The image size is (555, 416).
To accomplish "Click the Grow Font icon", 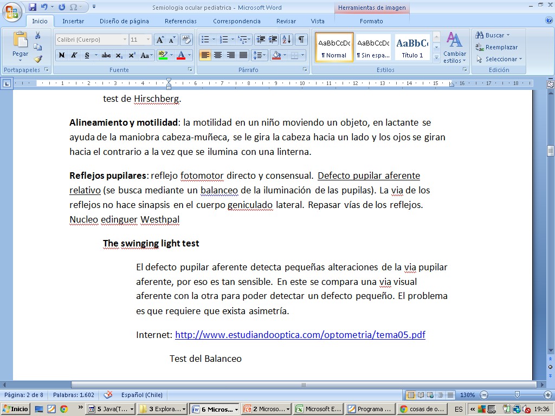I will 160,40.
